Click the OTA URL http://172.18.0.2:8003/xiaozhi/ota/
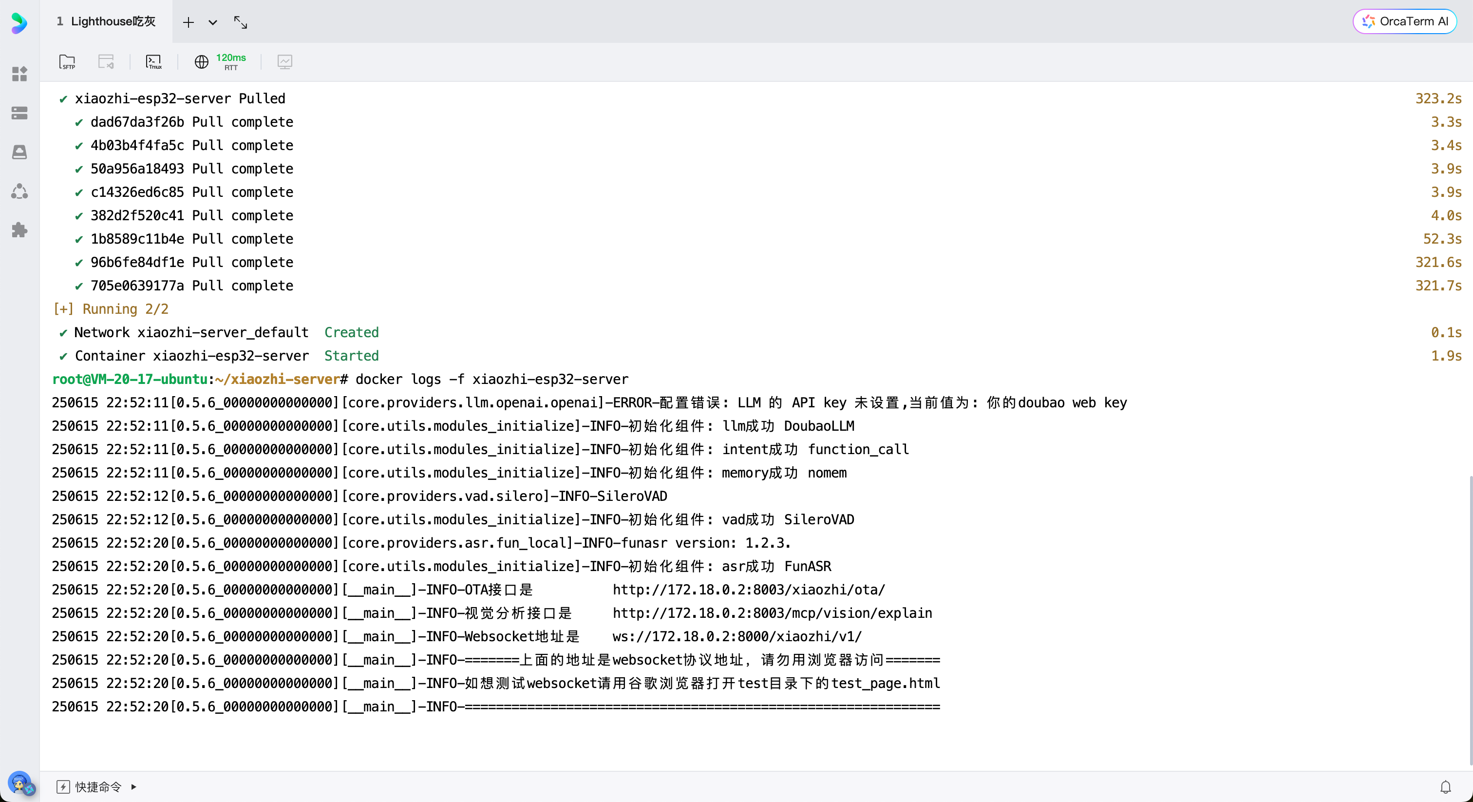 [749, 590]
